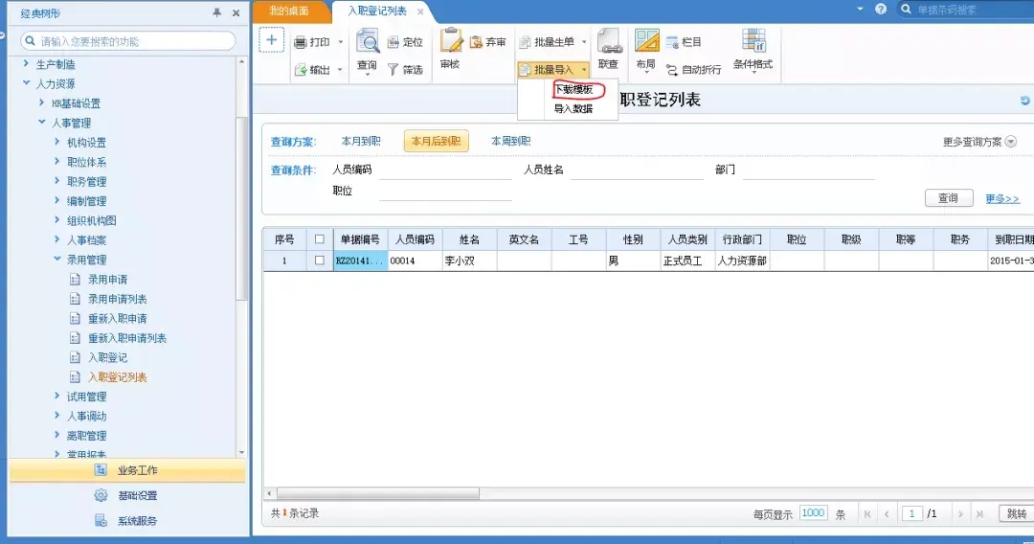
Task: Click the 查询 button in the conditions panel
Action: pos(948,198)
